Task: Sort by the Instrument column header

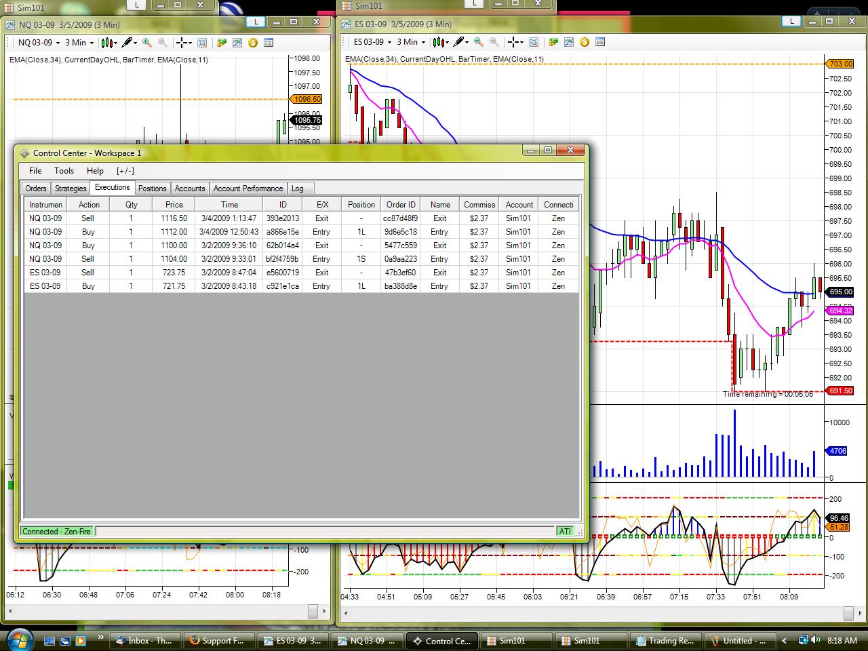Action: (x=46, y=204)
